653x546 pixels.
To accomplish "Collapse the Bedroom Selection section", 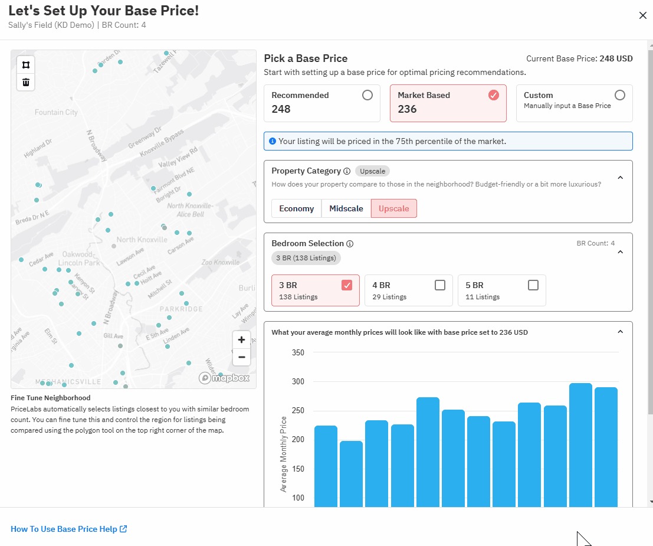I will (620, 251).
